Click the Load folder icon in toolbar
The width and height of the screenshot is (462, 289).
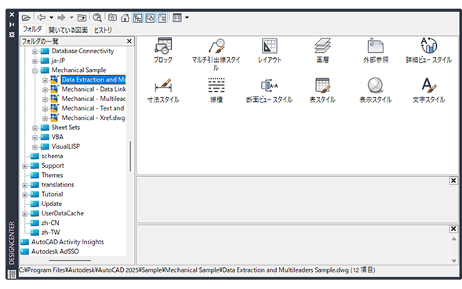26,18
